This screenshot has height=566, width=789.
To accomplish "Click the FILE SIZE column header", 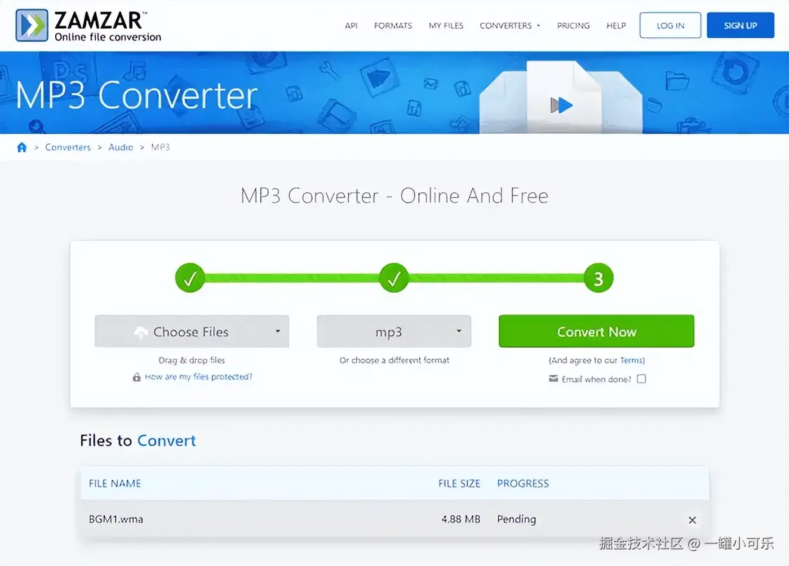I will point(459,484).
